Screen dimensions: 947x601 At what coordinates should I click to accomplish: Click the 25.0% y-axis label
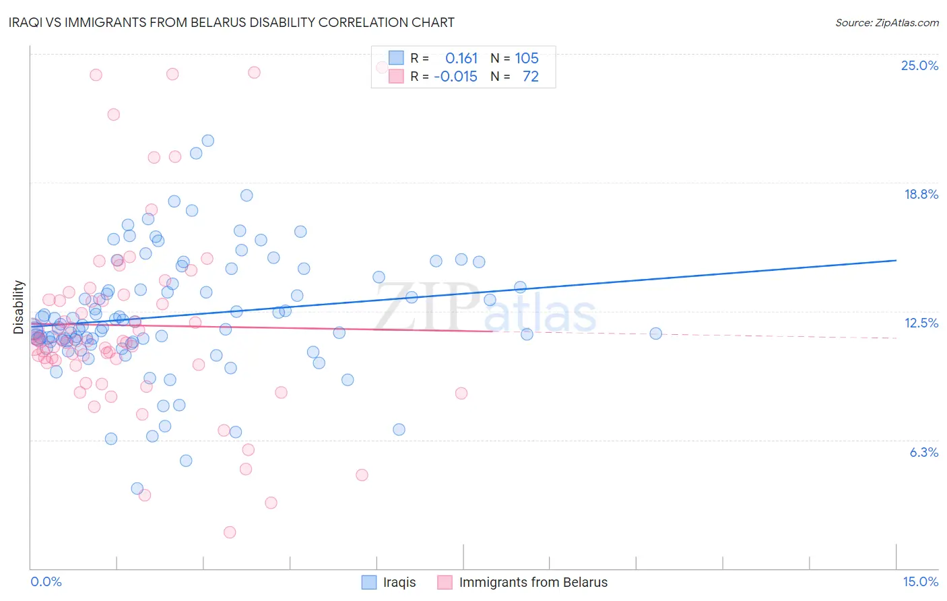tap(919, 65)
